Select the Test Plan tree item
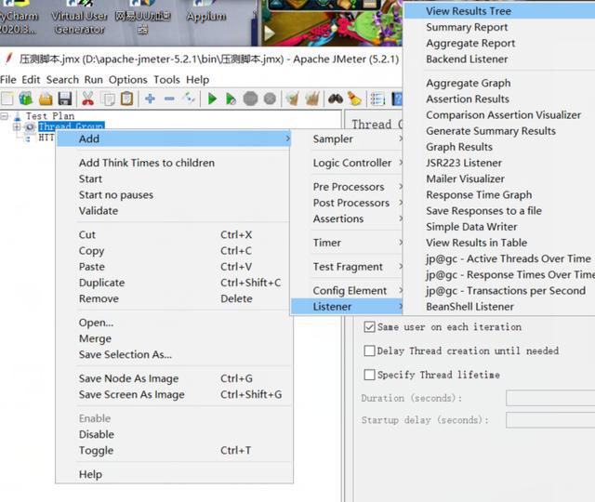Image resolution: width=595 pixels, height=502 pixels. pyautogui.click(x=50, y=116)
